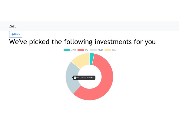The width and height of the screenshot is (179, 127).
Task: Click the investments heading text
Action: (82, 42)
